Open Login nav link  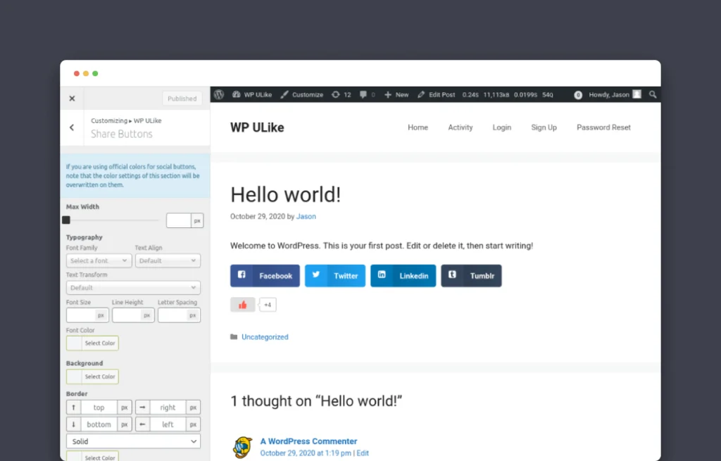(501, 127)
